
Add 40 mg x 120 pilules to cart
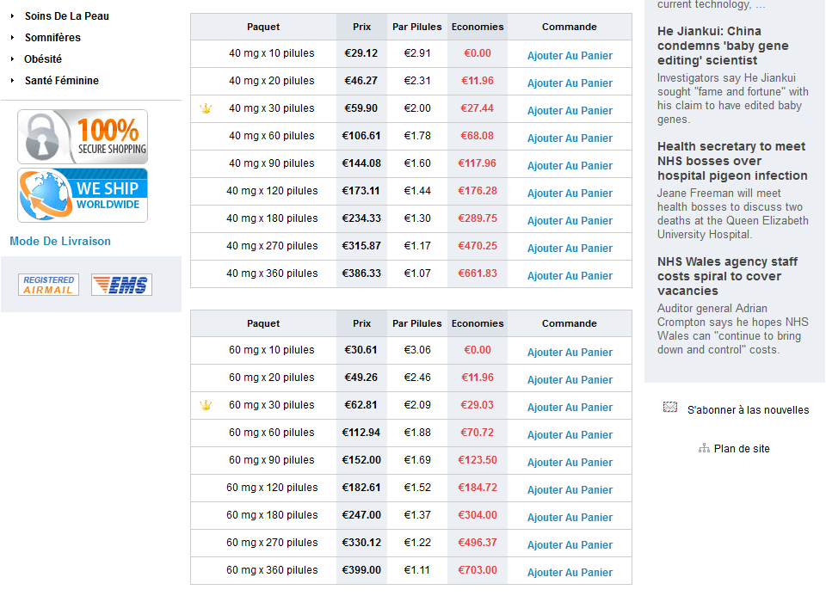[x=570, y=193]
